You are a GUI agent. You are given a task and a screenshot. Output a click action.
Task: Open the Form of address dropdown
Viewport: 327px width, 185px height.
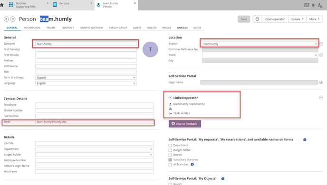coord(86,78)
